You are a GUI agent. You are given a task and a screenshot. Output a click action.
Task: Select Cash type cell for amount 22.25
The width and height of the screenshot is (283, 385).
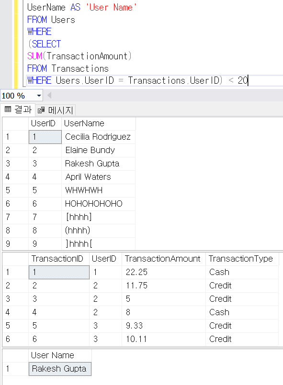pos(242,272)
